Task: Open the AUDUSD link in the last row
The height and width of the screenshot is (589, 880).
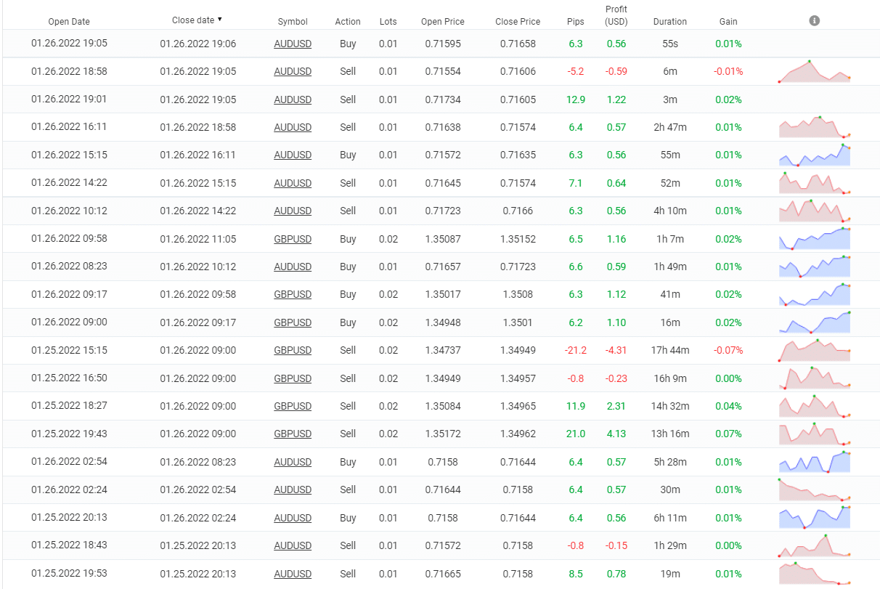Action: pos(293,574)
